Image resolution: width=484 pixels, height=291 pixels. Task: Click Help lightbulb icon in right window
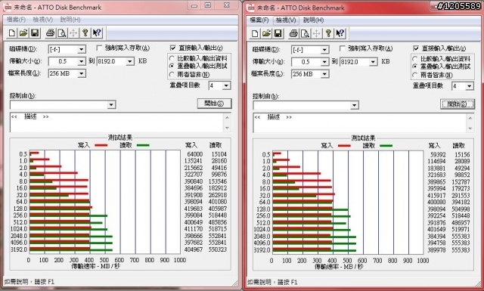(328, 34)
